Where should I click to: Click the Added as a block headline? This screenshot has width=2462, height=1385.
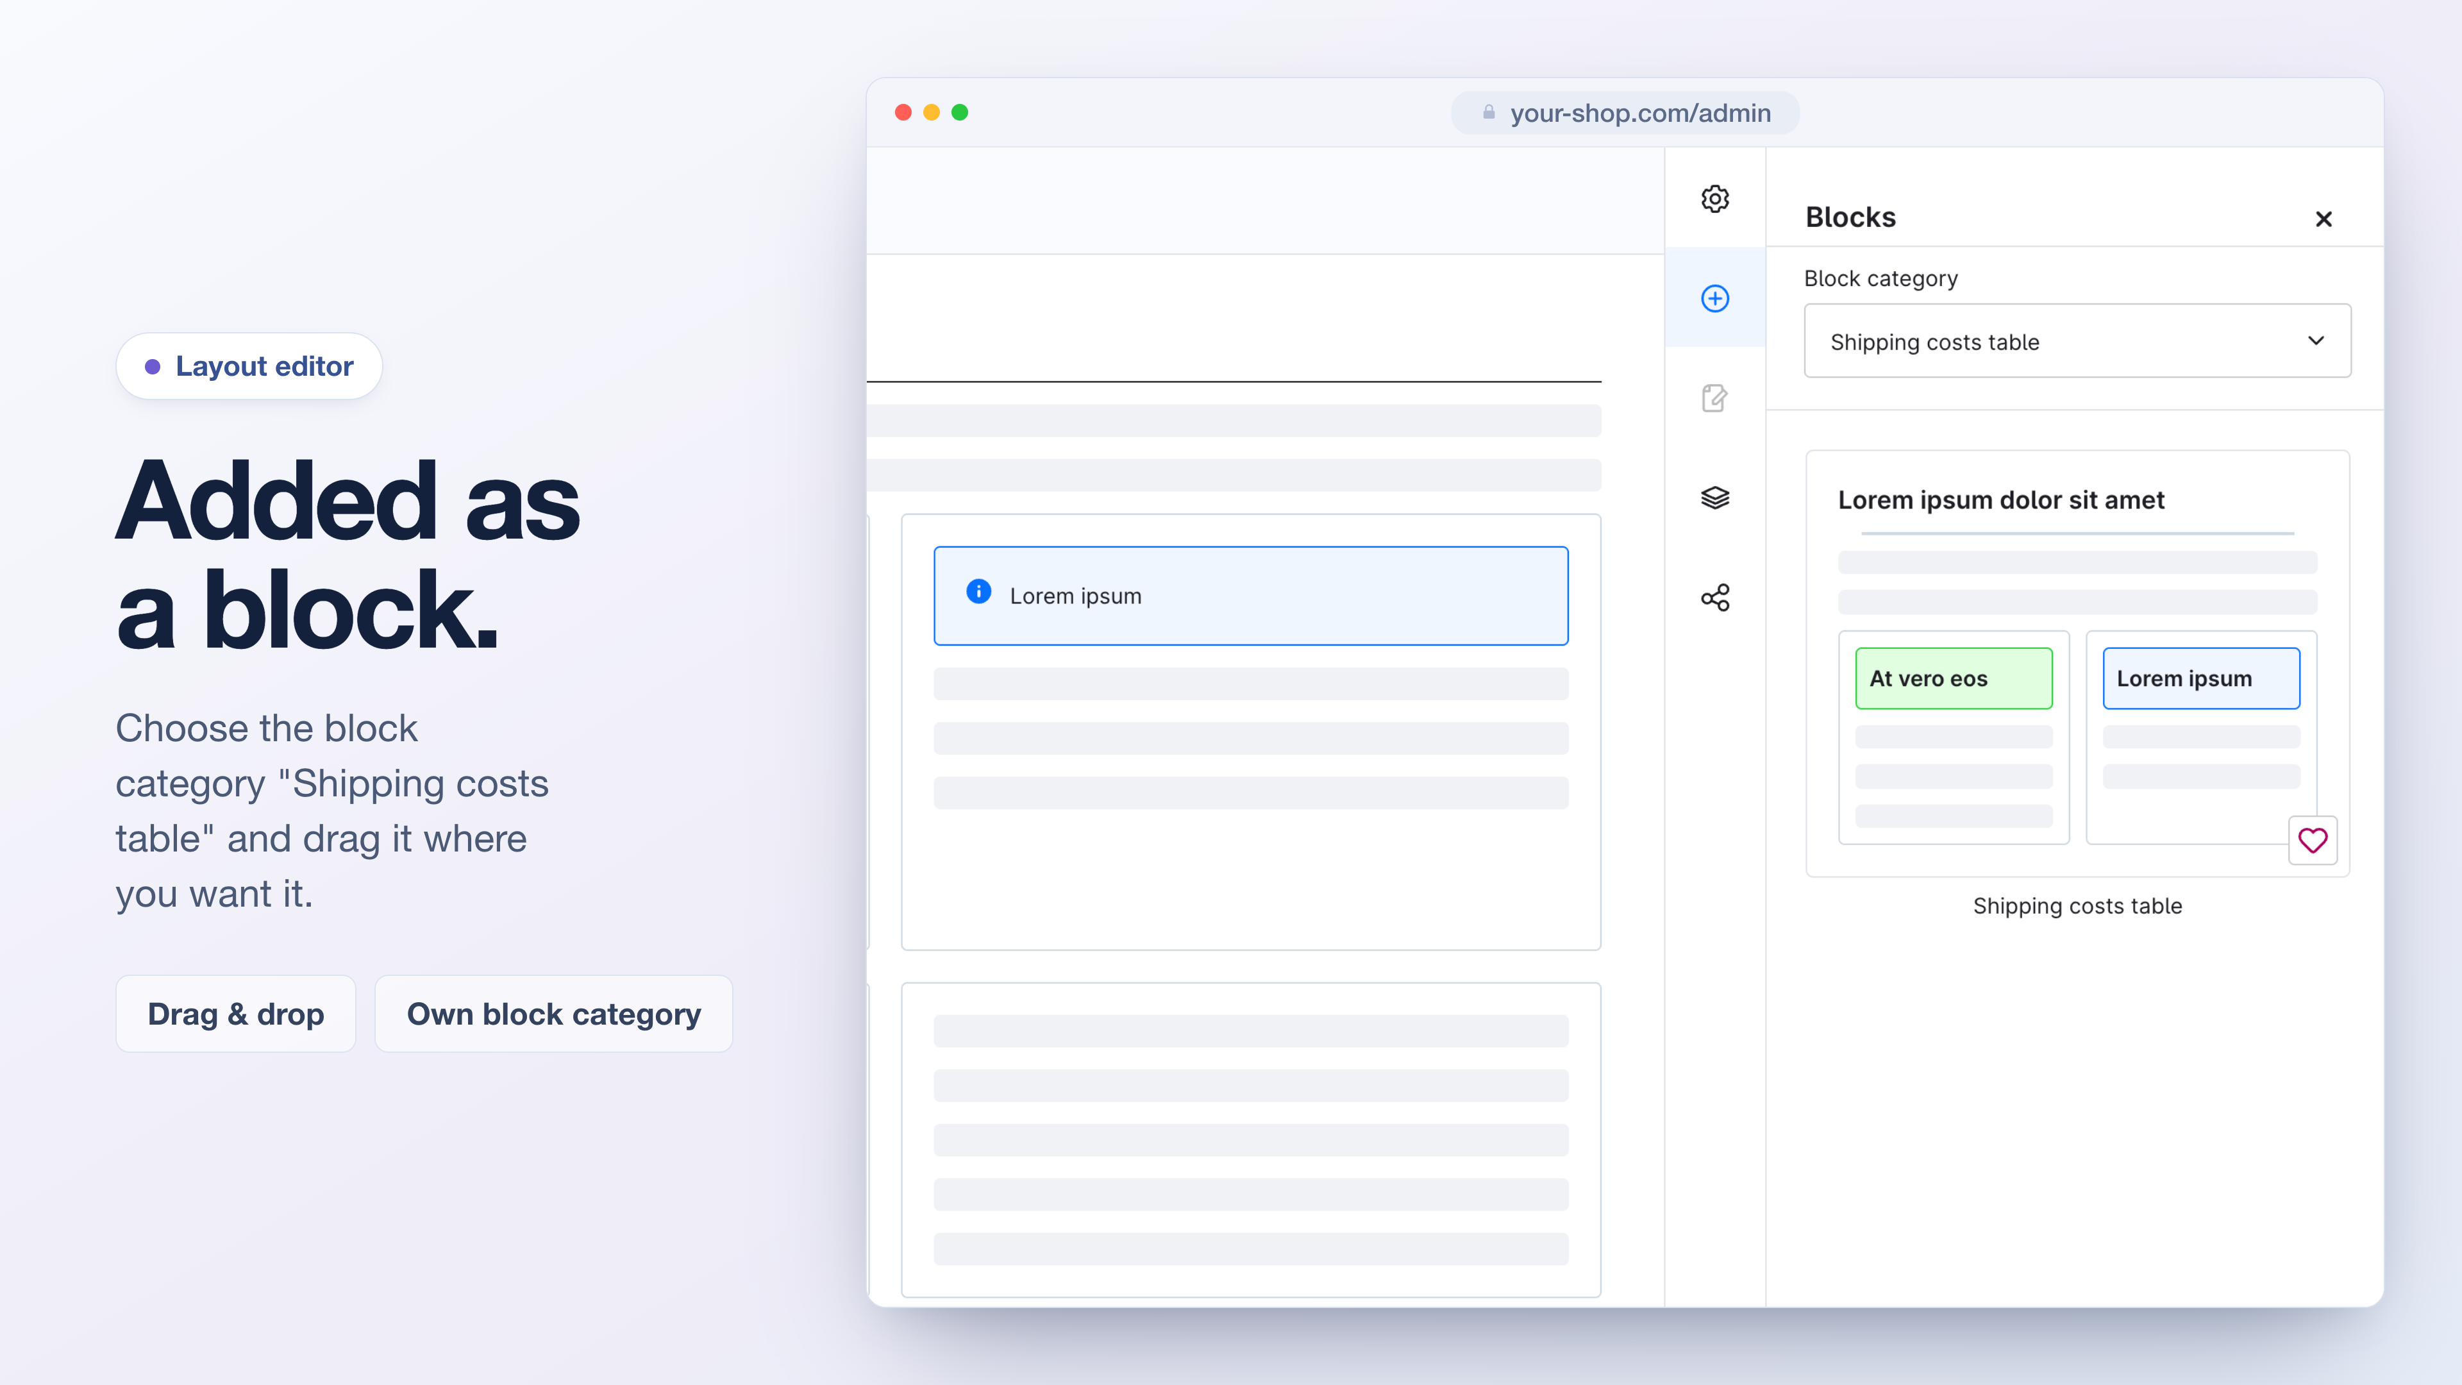348,555
